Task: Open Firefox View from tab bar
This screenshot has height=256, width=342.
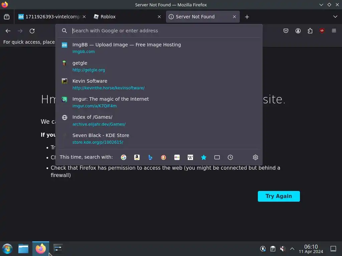Action: point(7,17)
